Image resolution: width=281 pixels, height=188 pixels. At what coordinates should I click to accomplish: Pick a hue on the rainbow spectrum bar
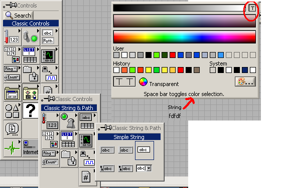pyautogui.click(x=185, y=37)
